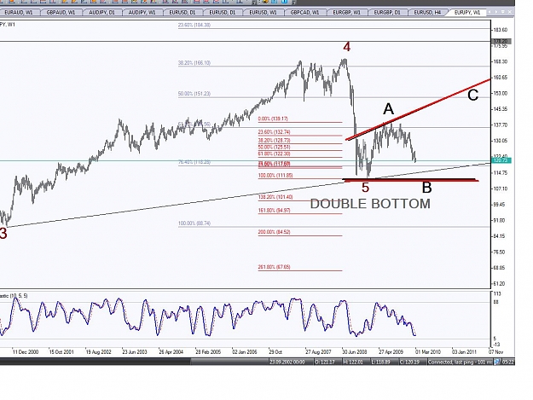
Task: Select the red horizontal double bottom line
Action: click(x=411, y=180)
